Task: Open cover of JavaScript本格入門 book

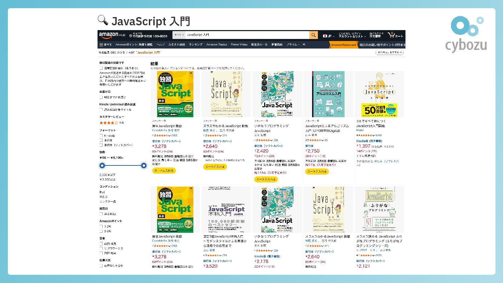Action: click(226, 210)
